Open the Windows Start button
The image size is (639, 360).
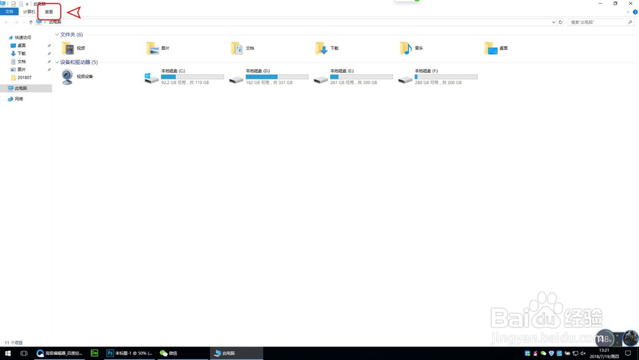pos(8,353)
